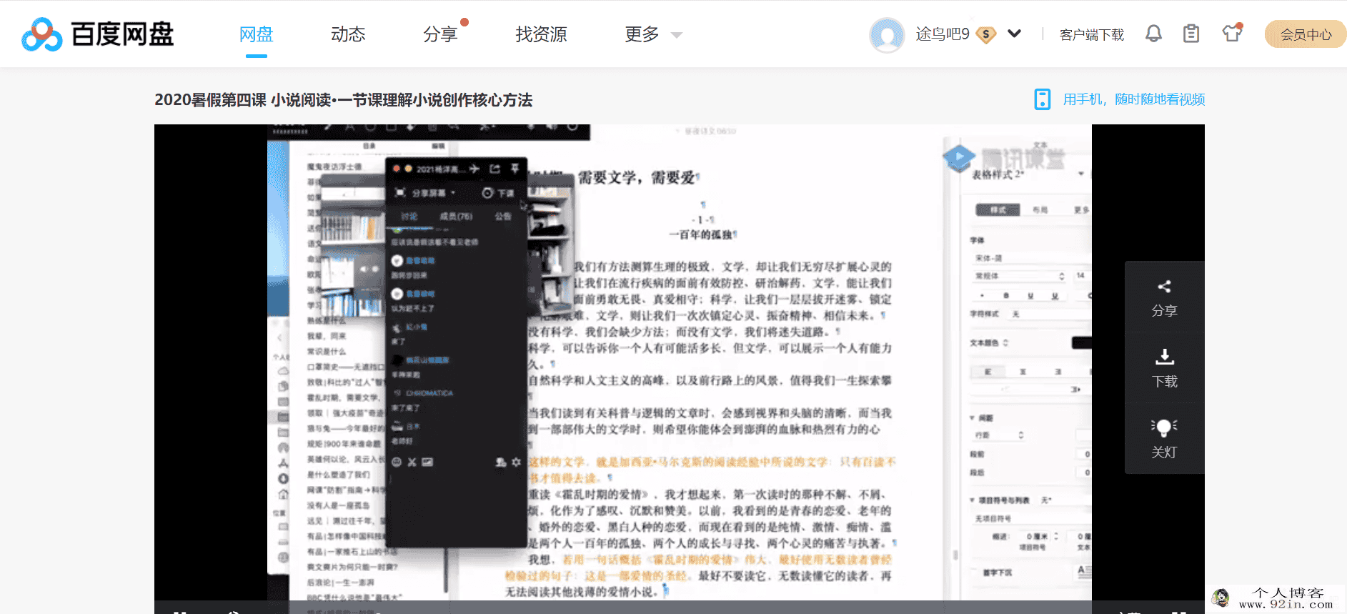
Task: Click the user avatar picture
Action: [x=887, y=34]
